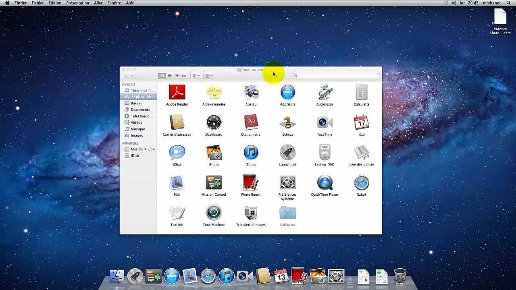Select the iChat application icon
Screen dimensions: 516x290
177,153
